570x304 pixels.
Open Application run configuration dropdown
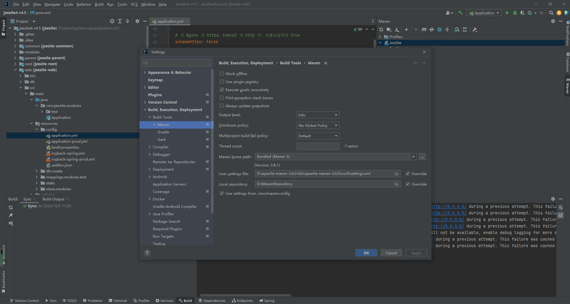(x=484, y=13)
